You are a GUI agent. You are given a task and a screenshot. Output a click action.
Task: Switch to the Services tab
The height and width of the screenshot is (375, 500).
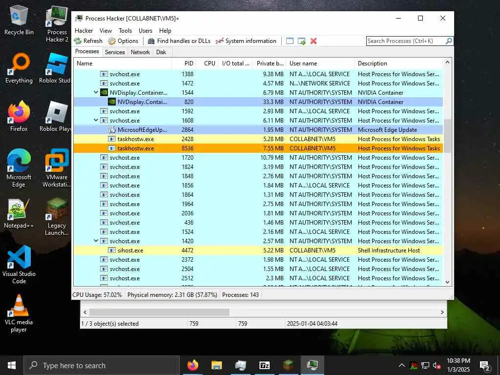click(115, 52)
